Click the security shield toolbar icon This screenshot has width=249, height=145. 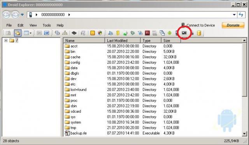(x=100, y=33)
